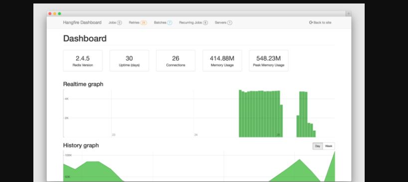Click the 4K axis label on realtime graph
This screenshot has width=408, height=182.
point(67,99)
